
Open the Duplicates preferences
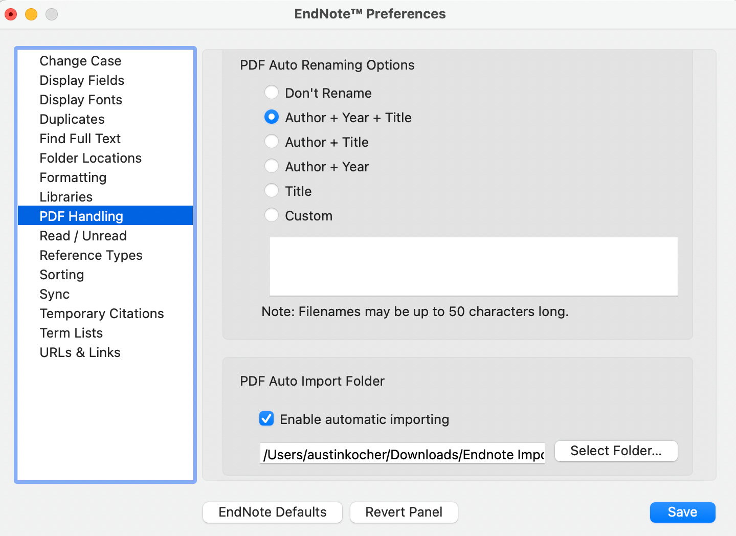(105, 119)
